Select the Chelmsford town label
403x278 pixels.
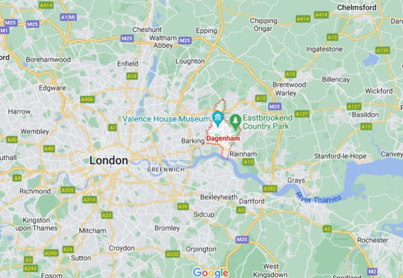[356, 7]
